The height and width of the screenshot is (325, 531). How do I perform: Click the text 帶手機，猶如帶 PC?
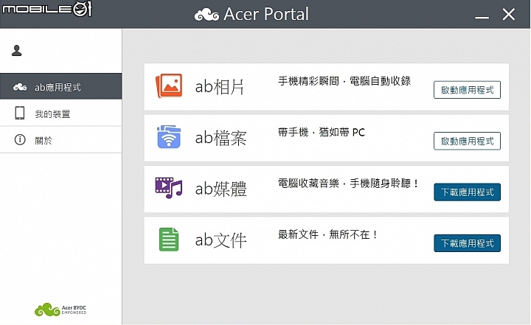(x=322, y=132)
